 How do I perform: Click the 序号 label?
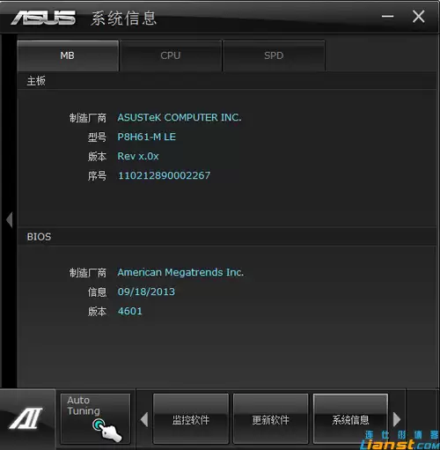coord(97,176)
